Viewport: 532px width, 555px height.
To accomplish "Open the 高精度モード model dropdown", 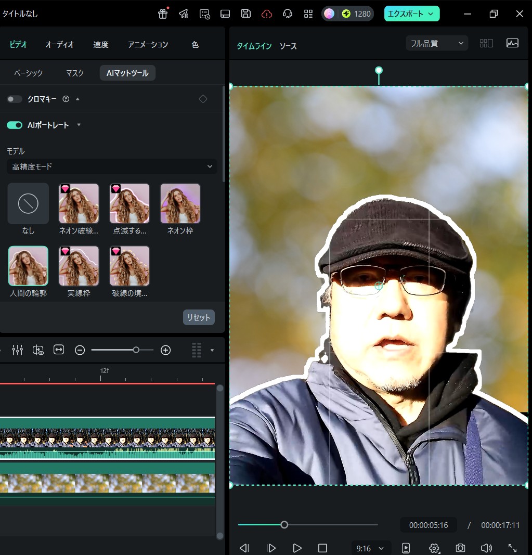I will coord(112,166).
